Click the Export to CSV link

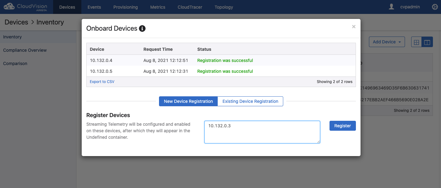tap(102, 82)
